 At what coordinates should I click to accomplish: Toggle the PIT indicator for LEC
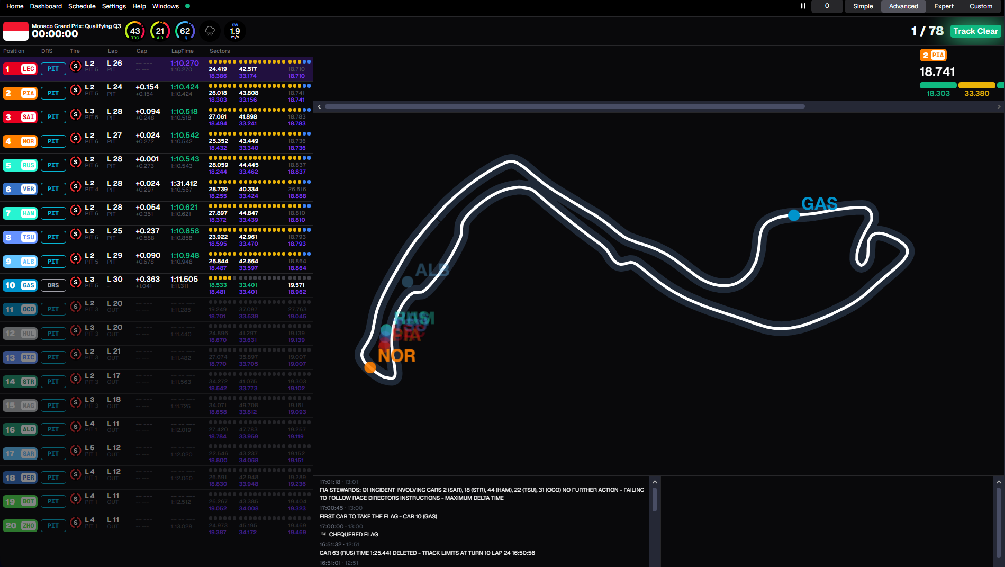[53, 69]
